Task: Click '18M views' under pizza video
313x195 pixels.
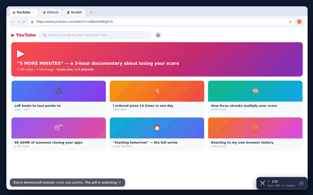Action: click(x=120, y=109)
